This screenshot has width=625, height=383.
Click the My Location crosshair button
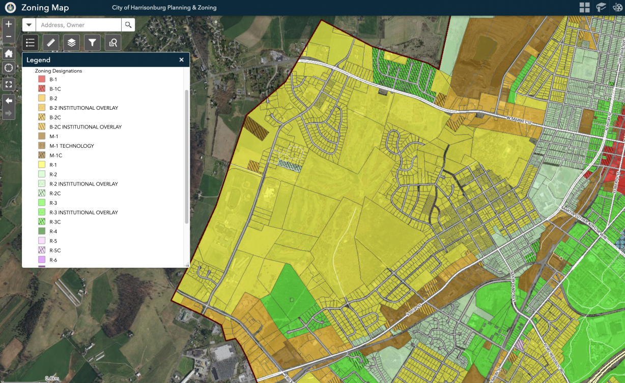coord(9,68)
